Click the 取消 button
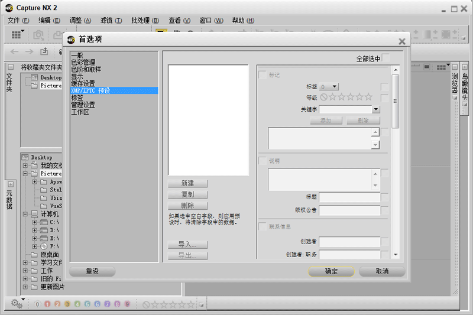Viewport: 473px width, 315px height. (382, 271)
